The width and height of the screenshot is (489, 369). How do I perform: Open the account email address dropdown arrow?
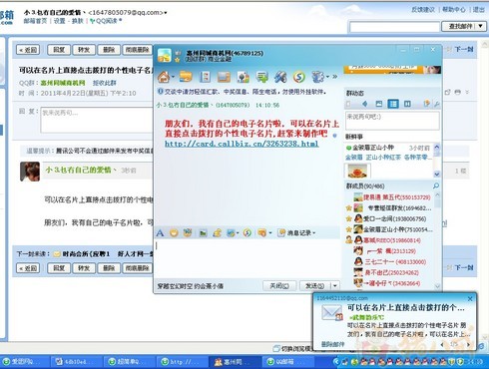[x=166, y=13]
